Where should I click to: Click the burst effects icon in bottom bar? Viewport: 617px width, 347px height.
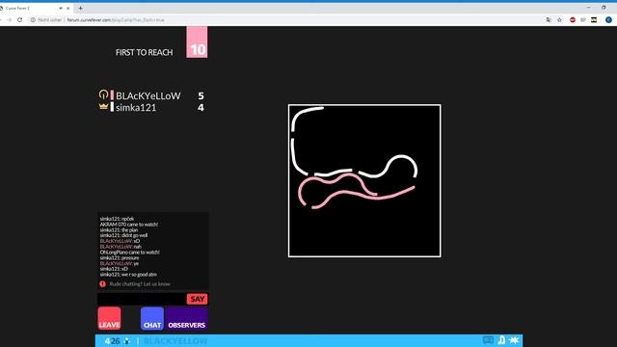514,340
